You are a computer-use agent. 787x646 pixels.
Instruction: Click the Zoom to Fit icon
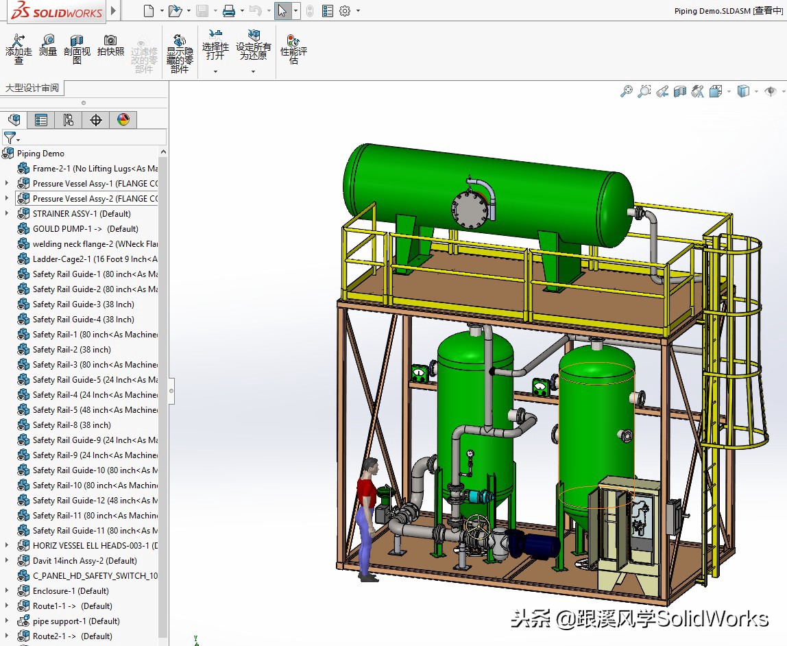[x=626, y=91]
